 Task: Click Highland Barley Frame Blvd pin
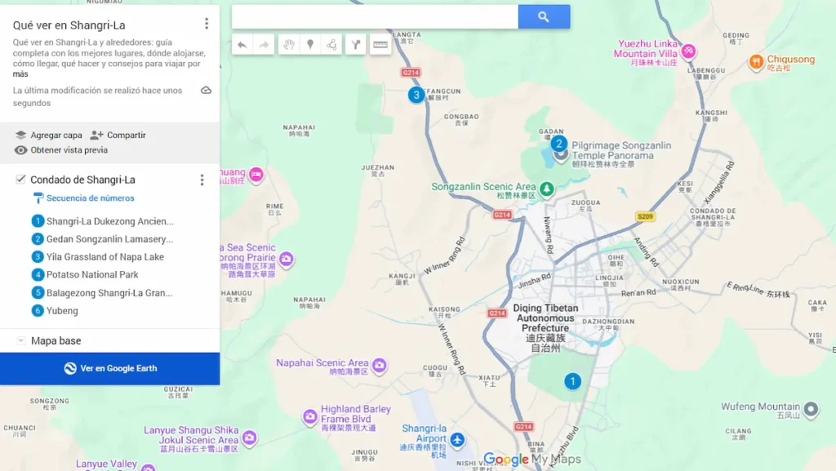click(309, 416)
